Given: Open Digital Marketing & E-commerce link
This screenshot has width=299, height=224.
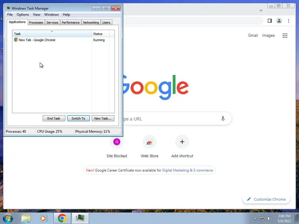Looking at the screenshot, I should tap(187, 170).
